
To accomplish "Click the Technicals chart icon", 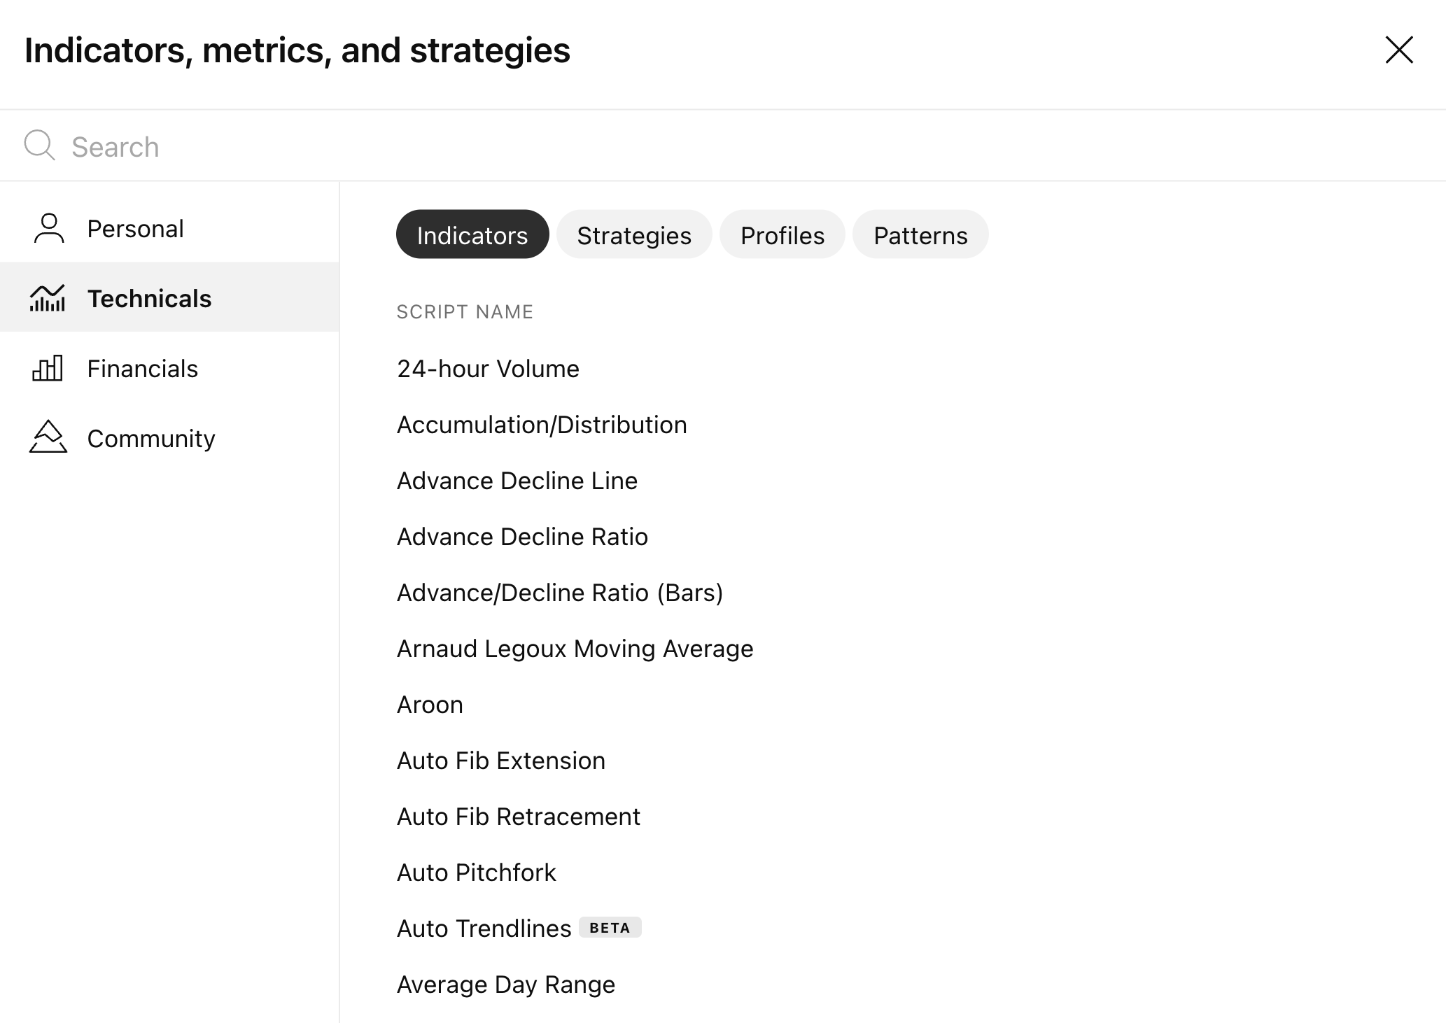I will coord(48,298).
